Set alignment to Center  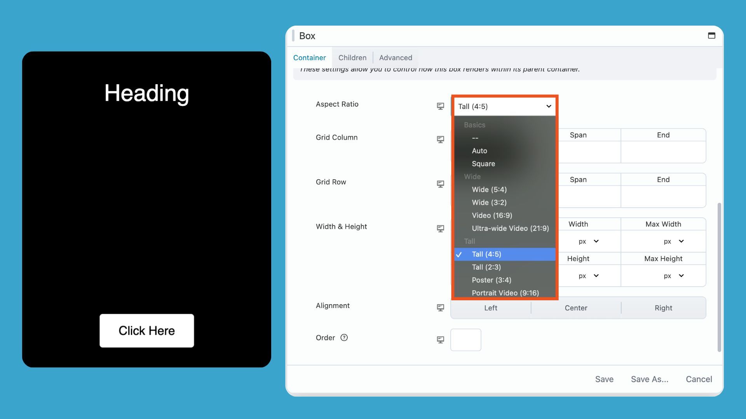(x=576, y=308)
